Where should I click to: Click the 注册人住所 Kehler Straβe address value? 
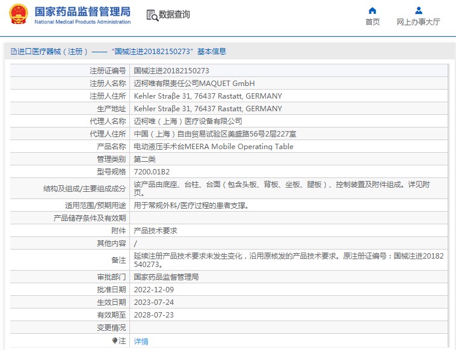coord(208,96)
